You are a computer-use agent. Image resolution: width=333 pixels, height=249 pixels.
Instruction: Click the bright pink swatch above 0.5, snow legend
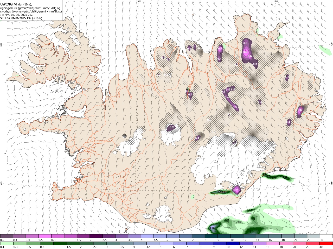pos(45,236)
